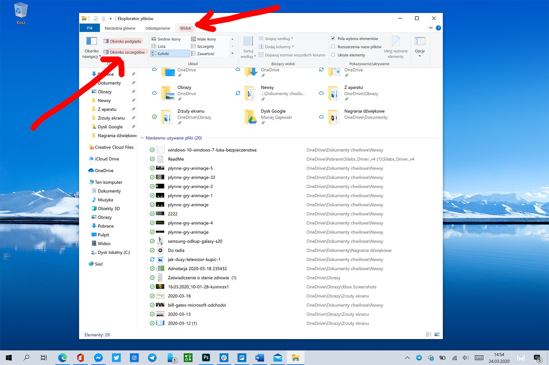
Task: Switch to large thumbnails view in status bar
Action: [x=437, y=335]
